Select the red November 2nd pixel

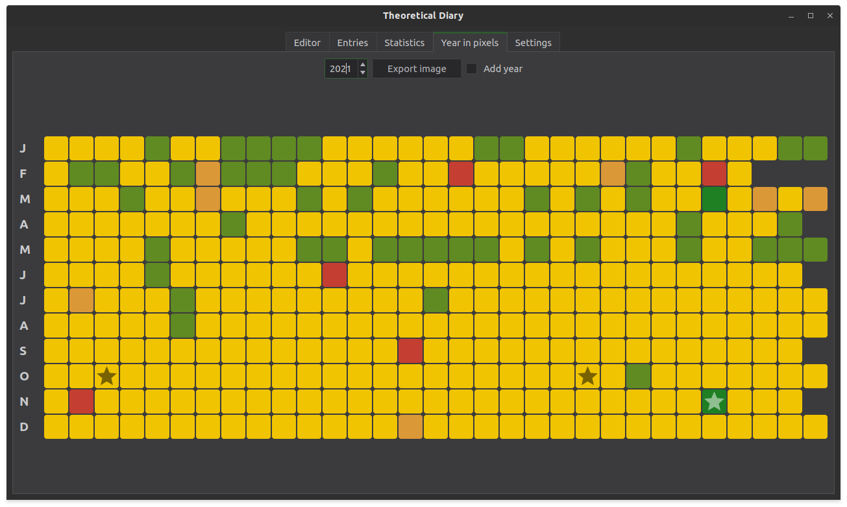point(82,401)
